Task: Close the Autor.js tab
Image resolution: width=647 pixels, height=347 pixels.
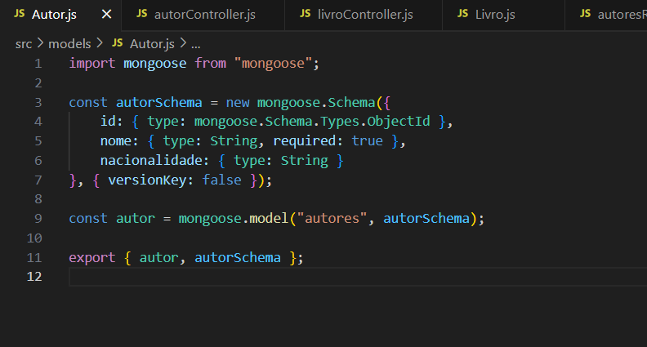Action: click(x=107, y=15)
